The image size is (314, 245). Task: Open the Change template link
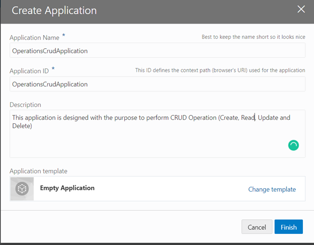pos(272,189)
